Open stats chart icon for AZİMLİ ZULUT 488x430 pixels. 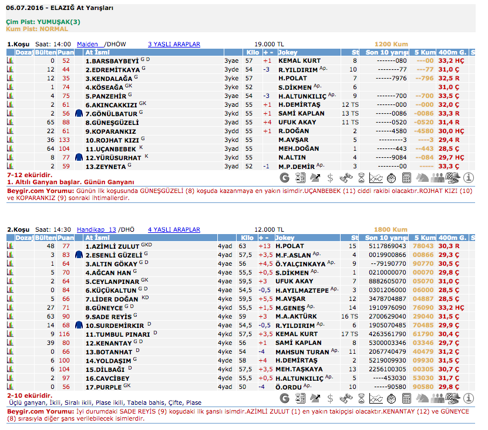pyautogui.click(x=9, y=246)
